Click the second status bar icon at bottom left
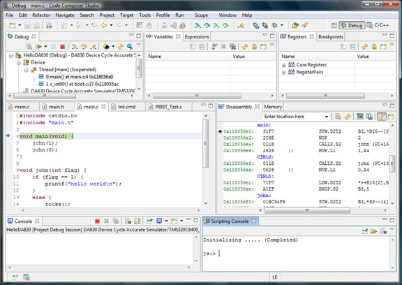This screenshot has height=285, width=402. pos(27,277)
